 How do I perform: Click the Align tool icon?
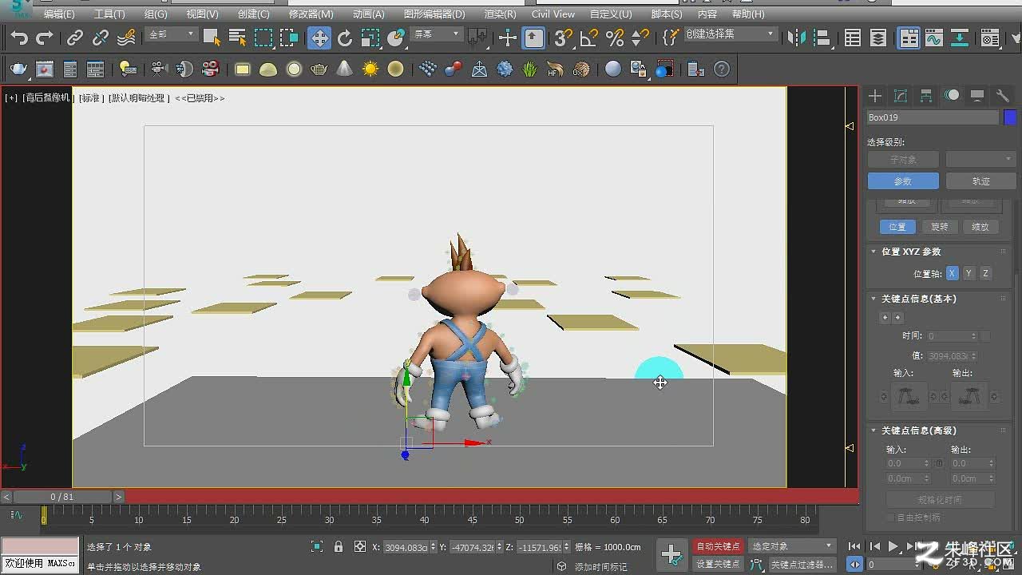point(822,38)
